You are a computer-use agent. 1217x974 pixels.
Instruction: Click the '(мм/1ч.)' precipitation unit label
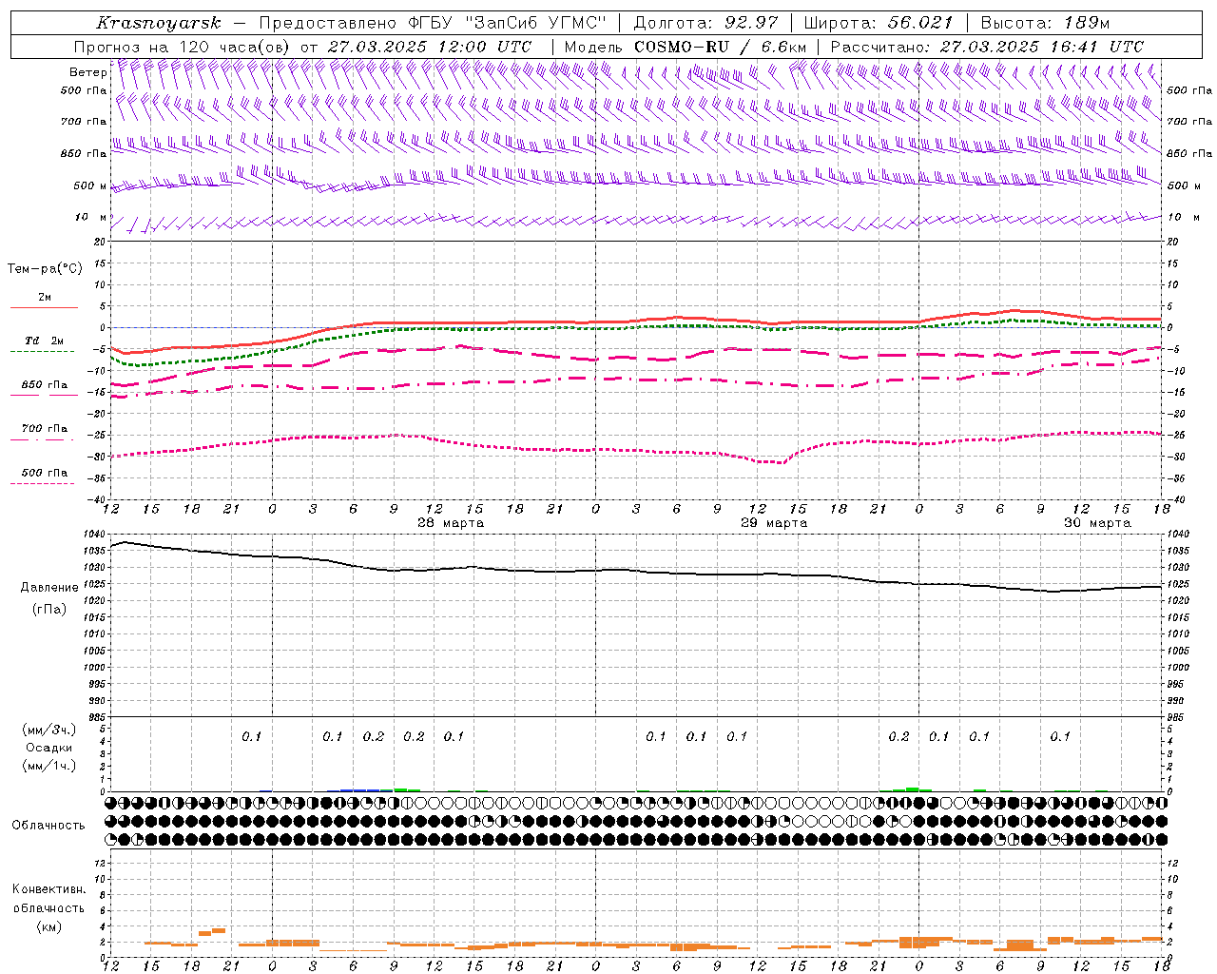pyautogui.click(x=49, y=766)
